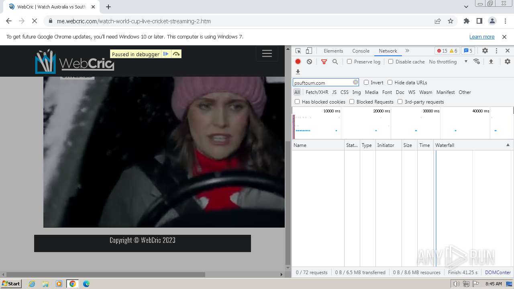Bookmark this page with star icon

tap(451, 21)
